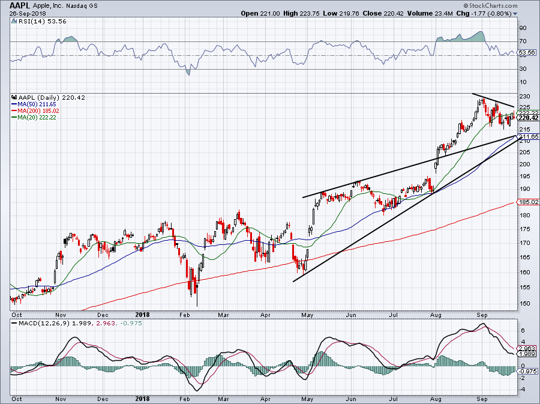Image resolution: width=540 pixels, height=404 pixels.
Task: Click the 90 level on RSI axis
Action: (x=523, y=28)
